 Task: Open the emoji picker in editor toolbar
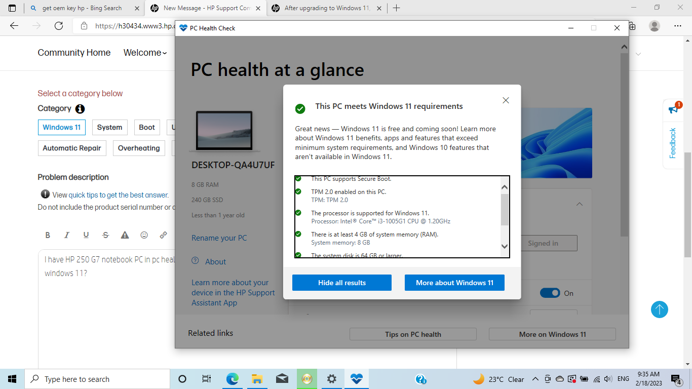[144, 235]
